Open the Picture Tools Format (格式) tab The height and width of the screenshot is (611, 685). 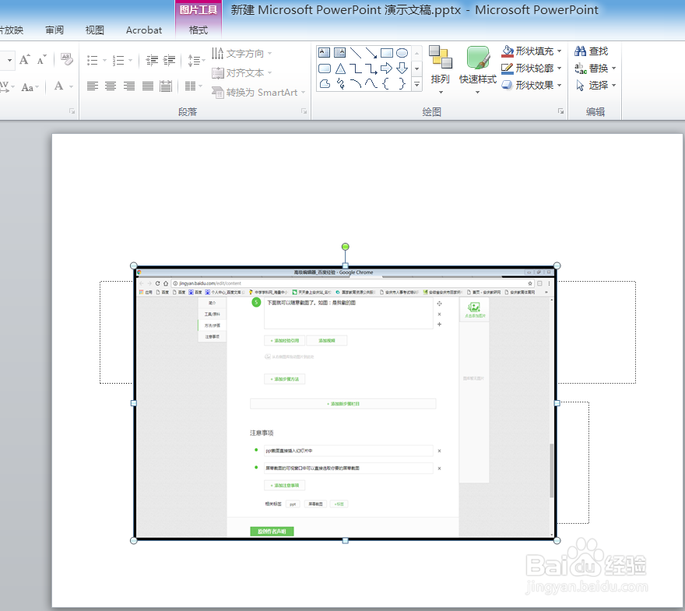pos(198,30)
